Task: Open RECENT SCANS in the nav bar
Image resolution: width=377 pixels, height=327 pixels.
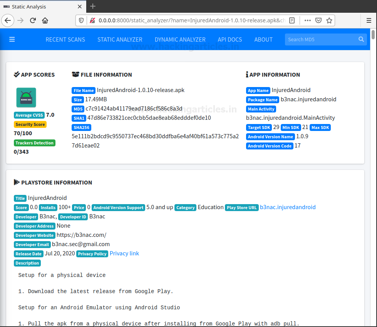Action: click(65, 39)
